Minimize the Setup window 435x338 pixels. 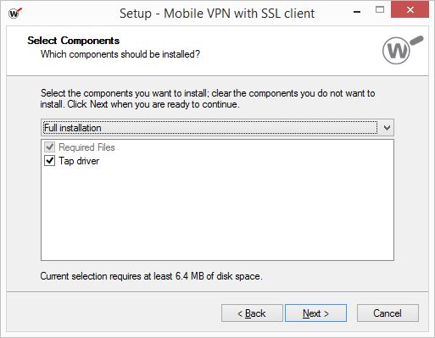coord(357,12)
